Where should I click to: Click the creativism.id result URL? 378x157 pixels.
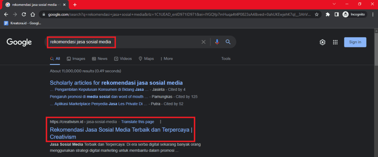tap(83, 122)
